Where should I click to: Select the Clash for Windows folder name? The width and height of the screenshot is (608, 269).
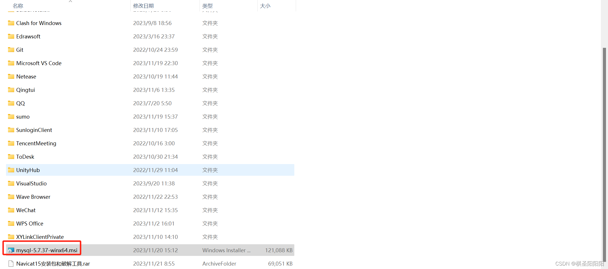pos(39,23)
